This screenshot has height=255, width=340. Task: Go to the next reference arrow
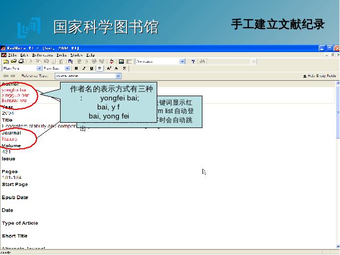point(13,75)
